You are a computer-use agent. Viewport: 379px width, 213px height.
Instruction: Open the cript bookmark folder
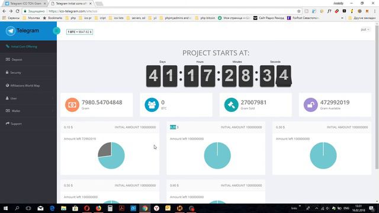tap(100, 18)
